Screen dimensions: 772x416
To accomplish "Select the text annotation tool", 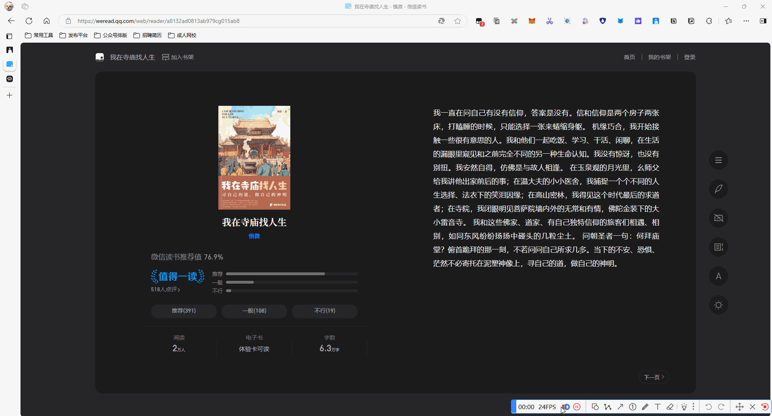I will click(x=657, y=407).
